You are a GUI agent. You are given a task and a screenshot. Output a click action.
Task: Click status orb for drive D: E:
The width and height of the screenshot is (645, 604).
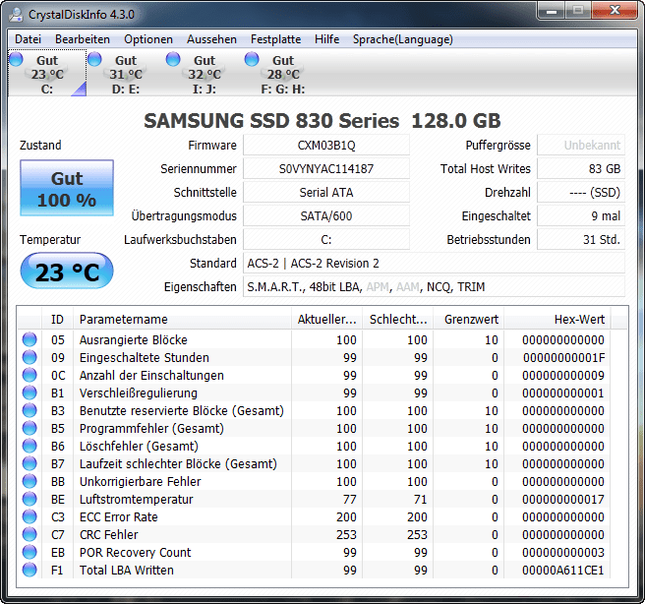click(94, 59)
